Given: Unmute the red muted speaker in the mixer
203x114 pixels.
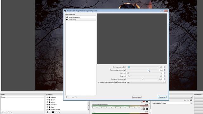Looking at the screenshot, I should 144,102.
